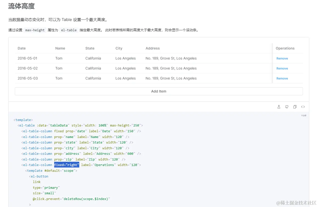Screen dimensions: 318x207
Task: Remove the 2016-05-02 row
Action: tap(282, 68)
